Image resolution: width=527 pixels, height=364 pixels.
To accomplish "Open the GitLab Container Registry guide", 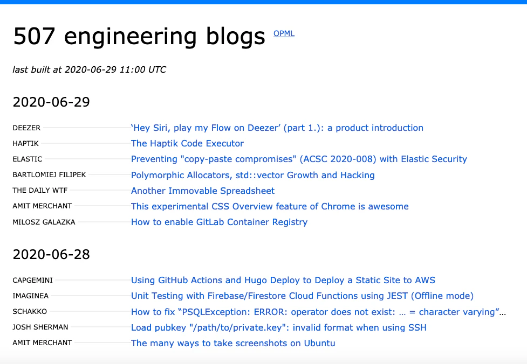I will [x=219, y=222].
